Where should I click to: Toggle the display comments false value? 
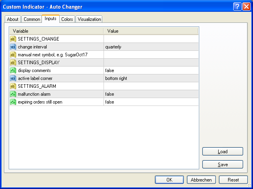point(151,70)
